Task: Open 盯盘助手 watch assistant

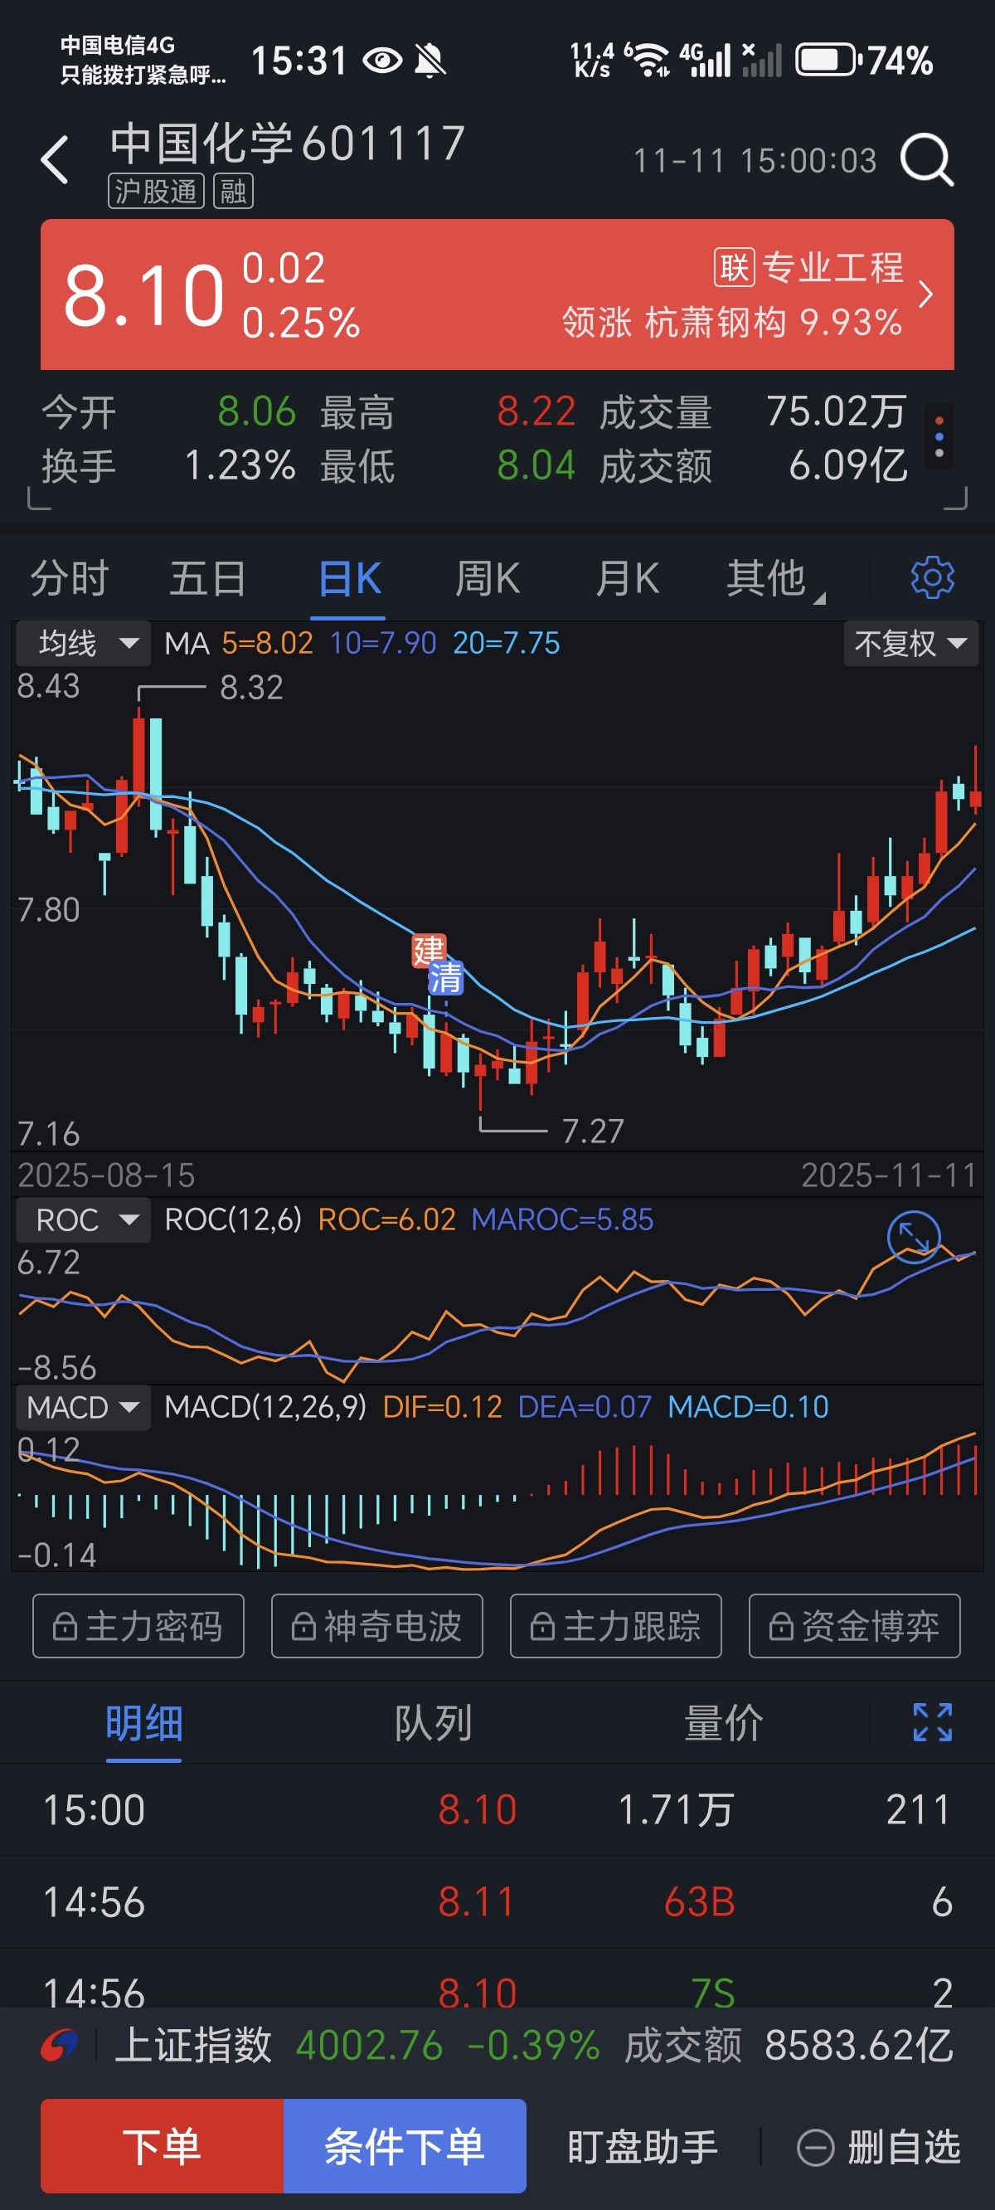Action: [x=643, y=2148]
